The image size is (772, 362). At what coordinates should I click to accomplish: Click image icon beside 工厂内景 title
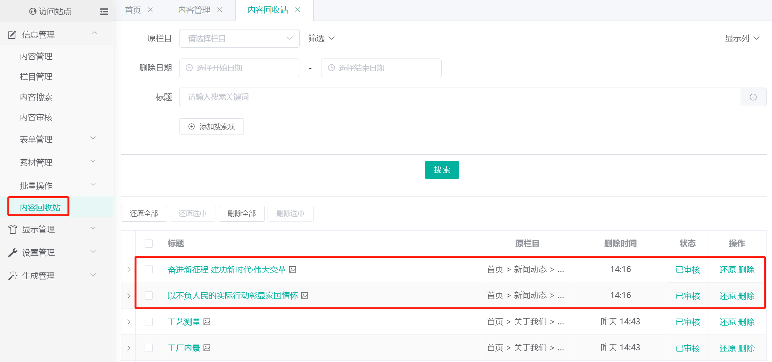click(207, 348)
